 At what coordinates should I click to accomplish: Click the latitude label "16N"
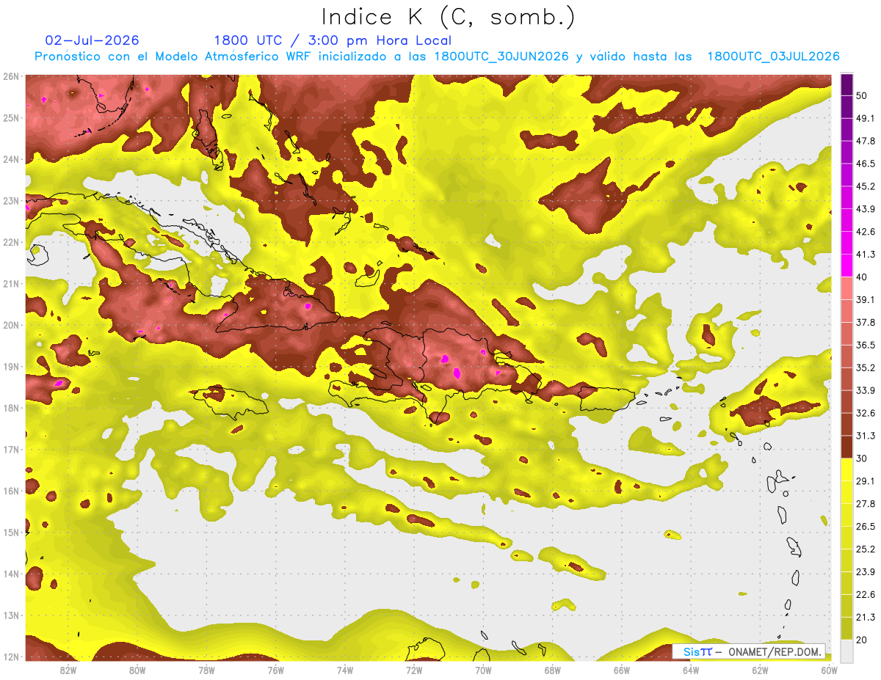coord(10,491)
